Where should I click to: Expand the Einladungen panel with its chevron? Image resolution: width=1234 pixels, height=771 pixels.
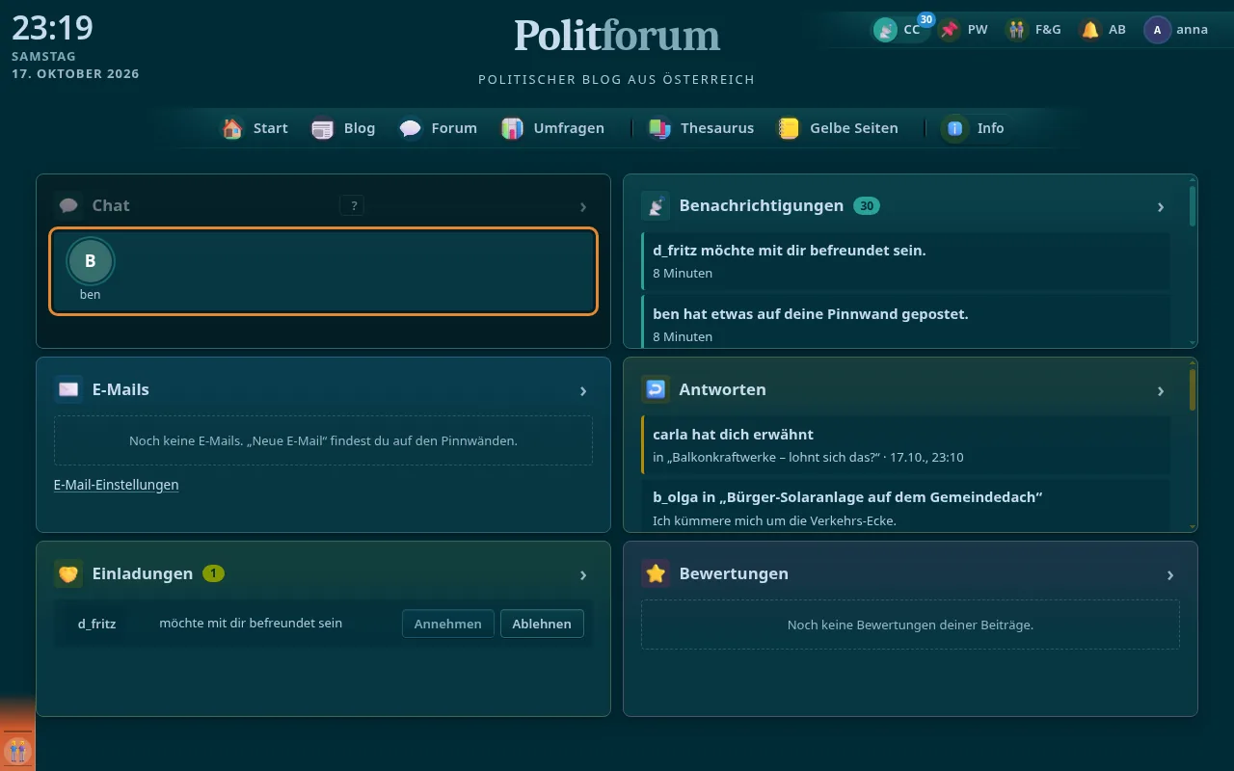(583, 574)
